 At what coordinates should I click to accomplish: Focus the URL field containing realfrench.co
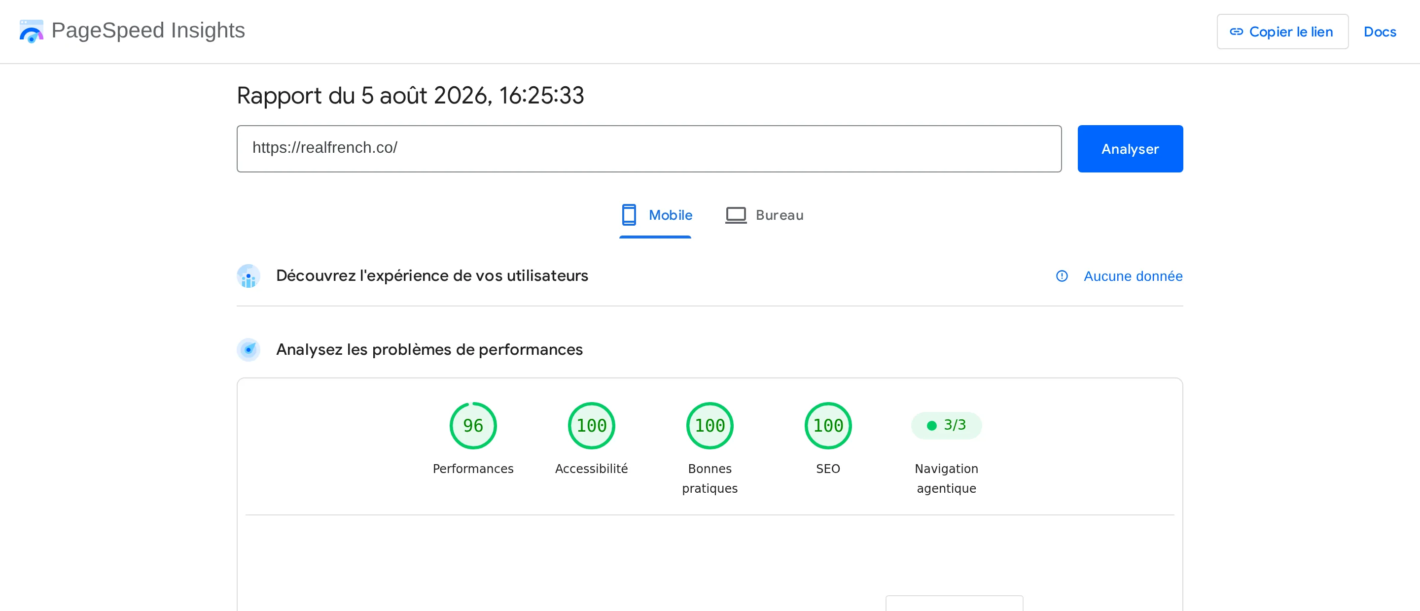click(x=649, y=149)
